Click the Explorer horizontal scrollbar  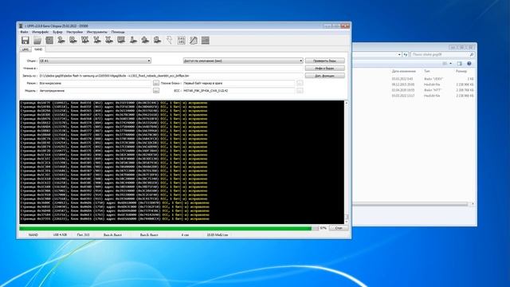pyautogui.click(x=411, y=204)
